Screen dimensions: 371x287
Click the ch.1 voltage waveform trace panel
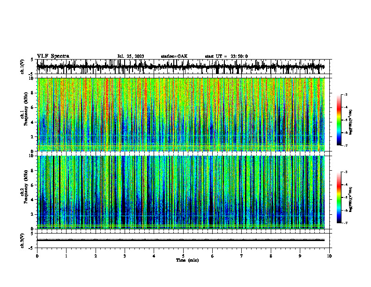(x=184, y=67)
